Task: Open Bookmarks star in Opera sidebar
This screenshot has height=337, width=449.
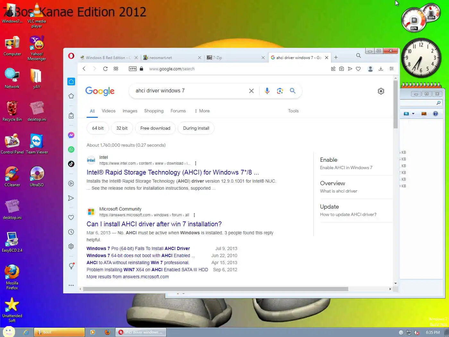Action: pyautogui.click(x=71, y=96)
